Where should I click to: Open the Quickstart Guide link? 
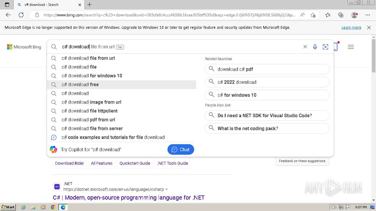[x=135, y=163]
